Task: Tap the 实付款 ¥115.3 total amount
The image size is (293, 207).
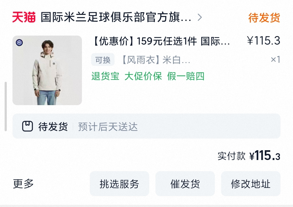Action: pyautogui.click(x=249, y=156)
